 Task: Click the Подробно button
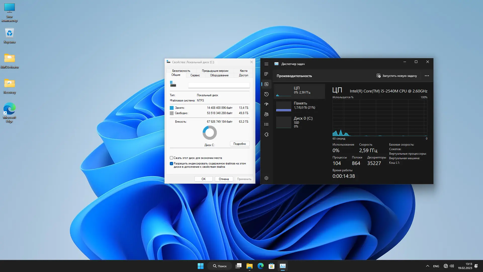pyautogui.click(x=239, y=144)
